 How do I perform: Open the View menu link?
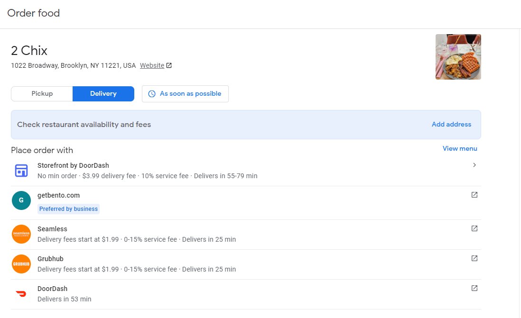pos(460,148)
